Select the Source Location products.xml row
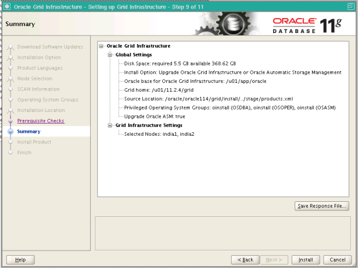The image size is (358, 268). (209, 99)
